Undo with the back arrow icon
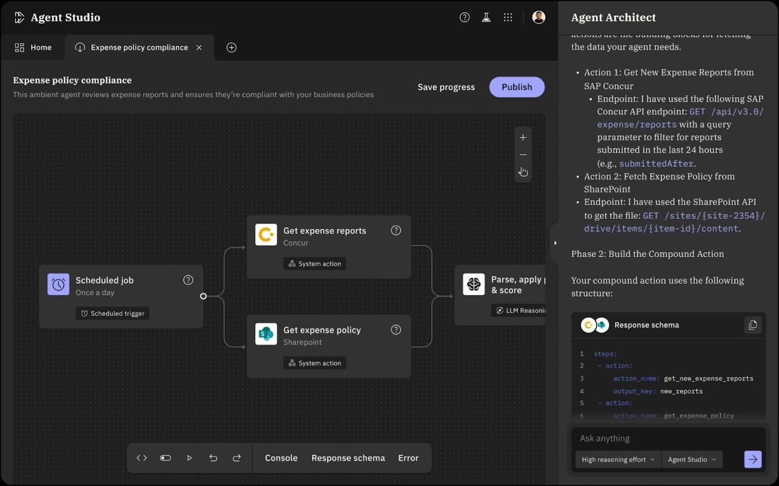Viewport: 779px width, 486px height. [213, 458]
